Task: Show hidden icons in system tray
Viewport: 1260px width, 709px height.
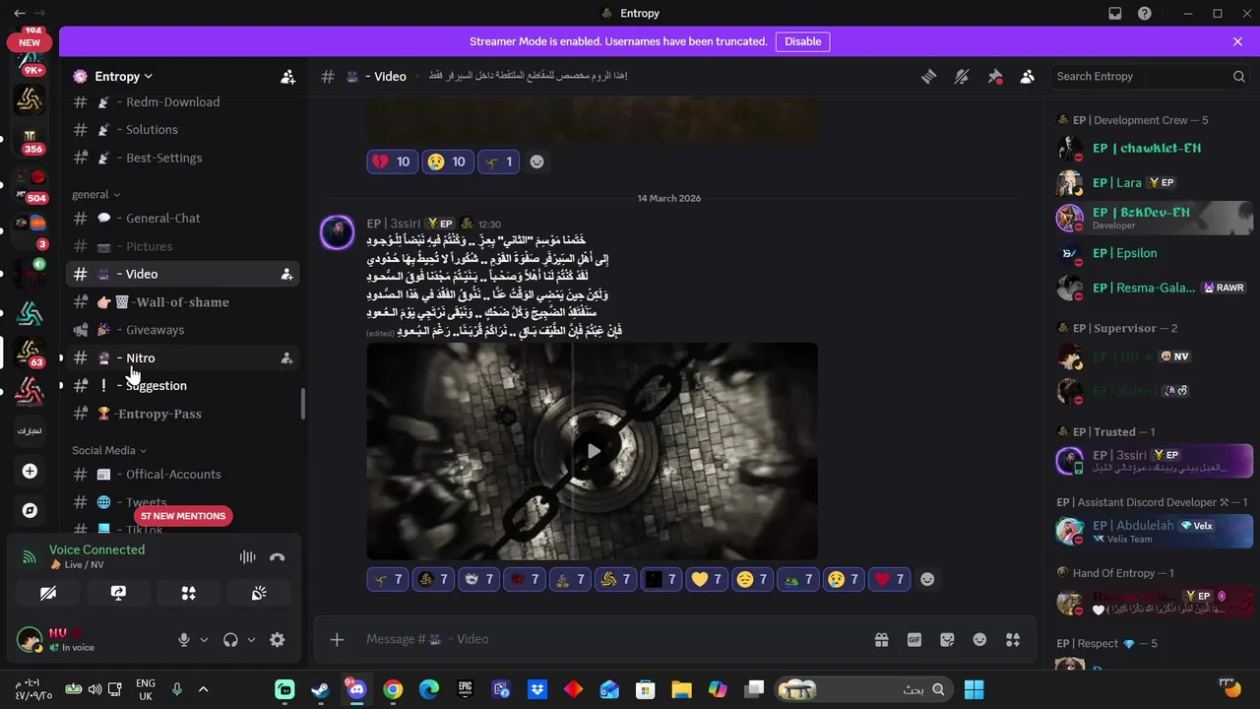Action: (203, 689)
